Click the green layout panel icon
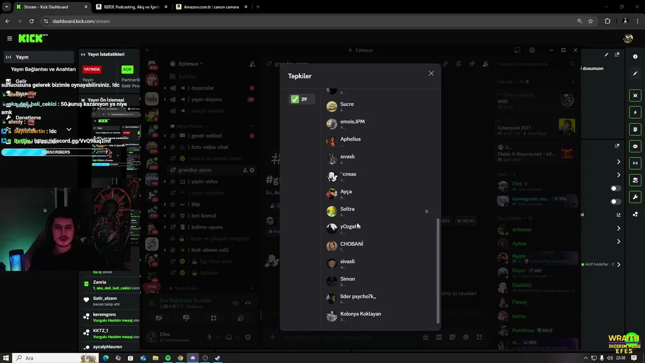Image resolution: width=645 pixels, height=363 pixels. click(x=635, y=180)
